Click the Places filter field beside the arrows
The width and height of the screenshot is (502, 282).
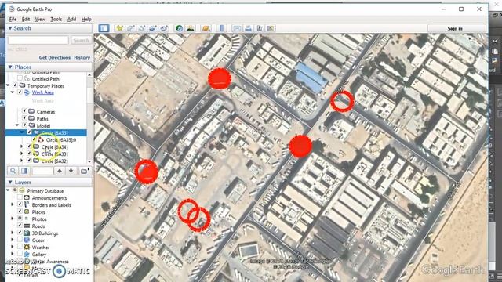point(42,171)
